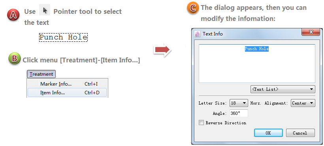Select the Pointer tool arrow icon

pos(45,11)
